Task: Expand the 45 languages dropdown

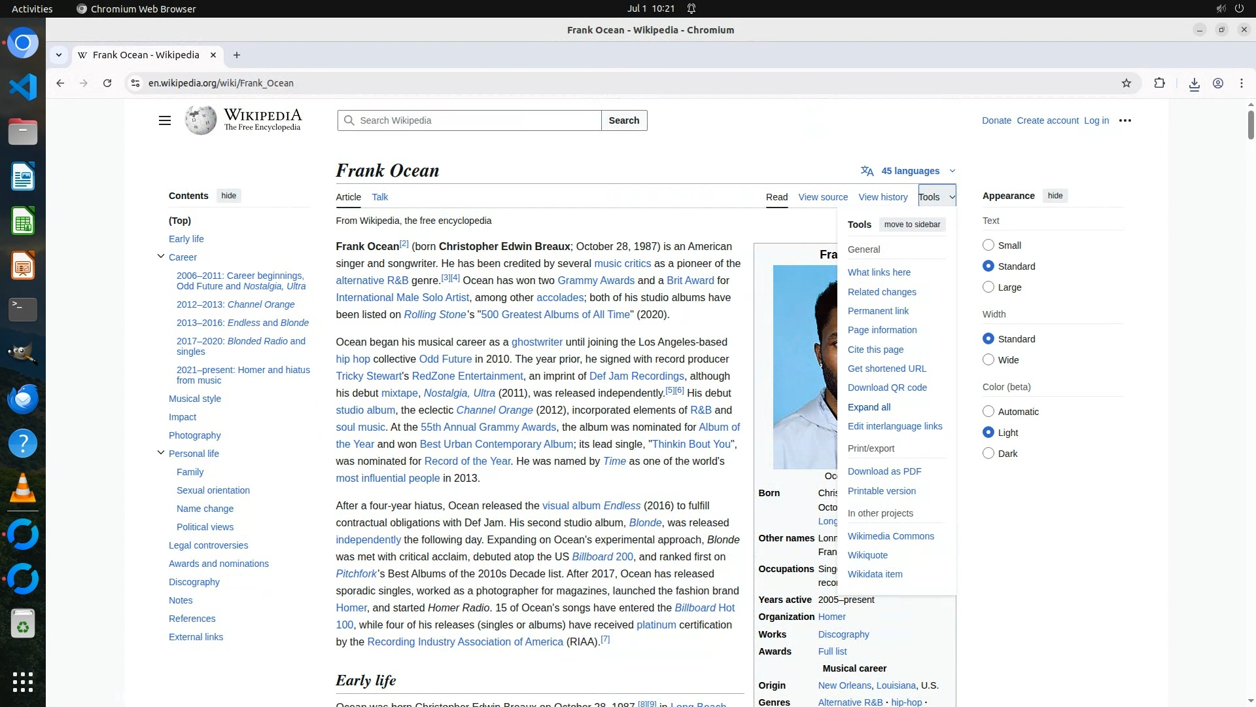Action: [x=909, y=171]
